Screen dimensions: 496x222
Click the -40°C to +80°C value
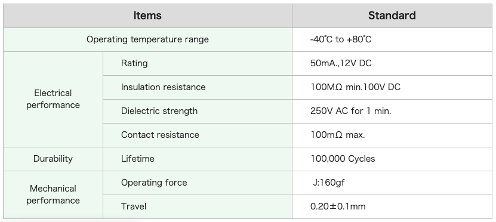pos(341,39)
